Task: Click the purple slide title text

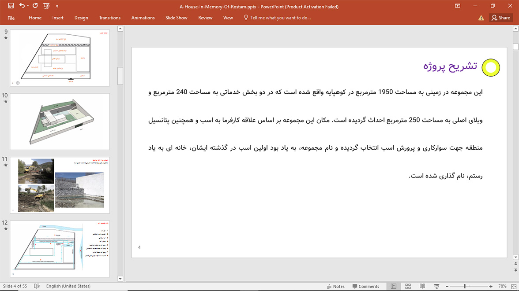Action: tap(450, 66)
